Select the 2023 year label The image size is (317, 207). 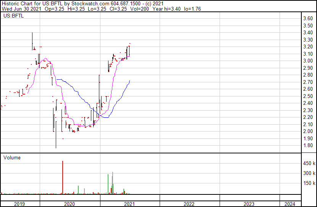tap(249, 204)
